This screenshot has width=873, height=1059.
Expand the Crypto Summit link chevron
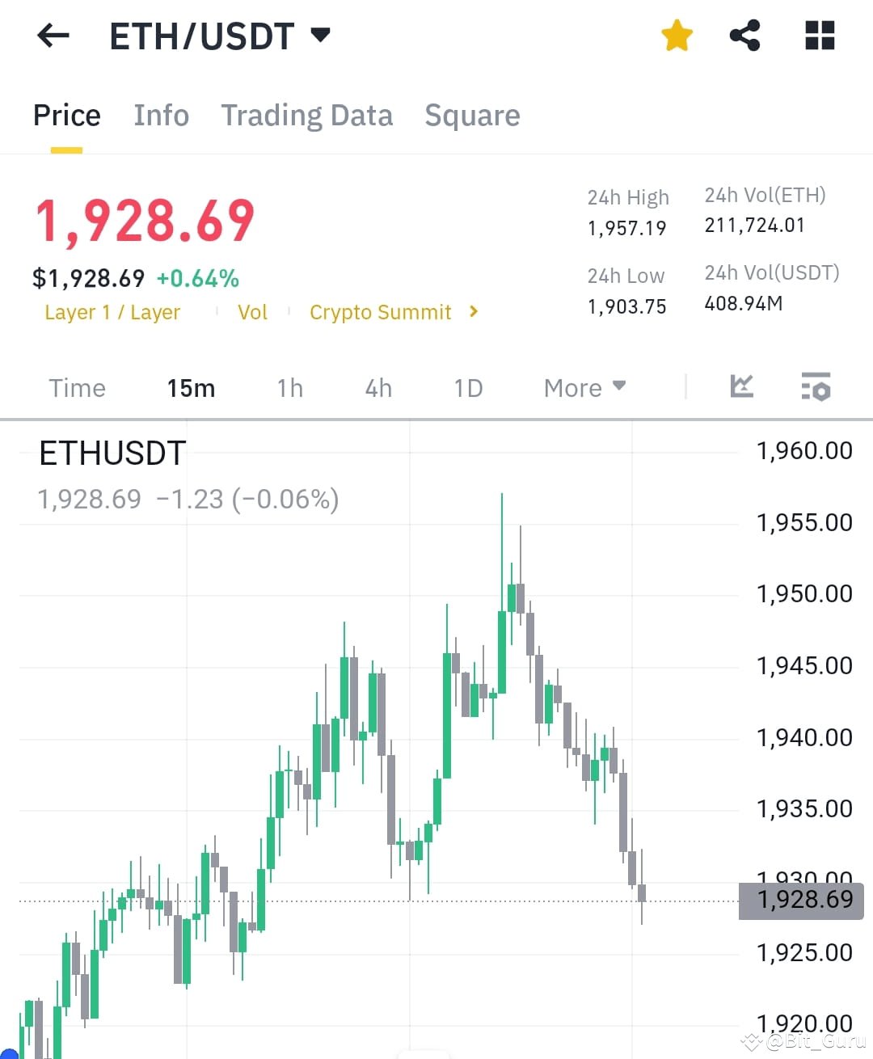(x=474, y=312)
